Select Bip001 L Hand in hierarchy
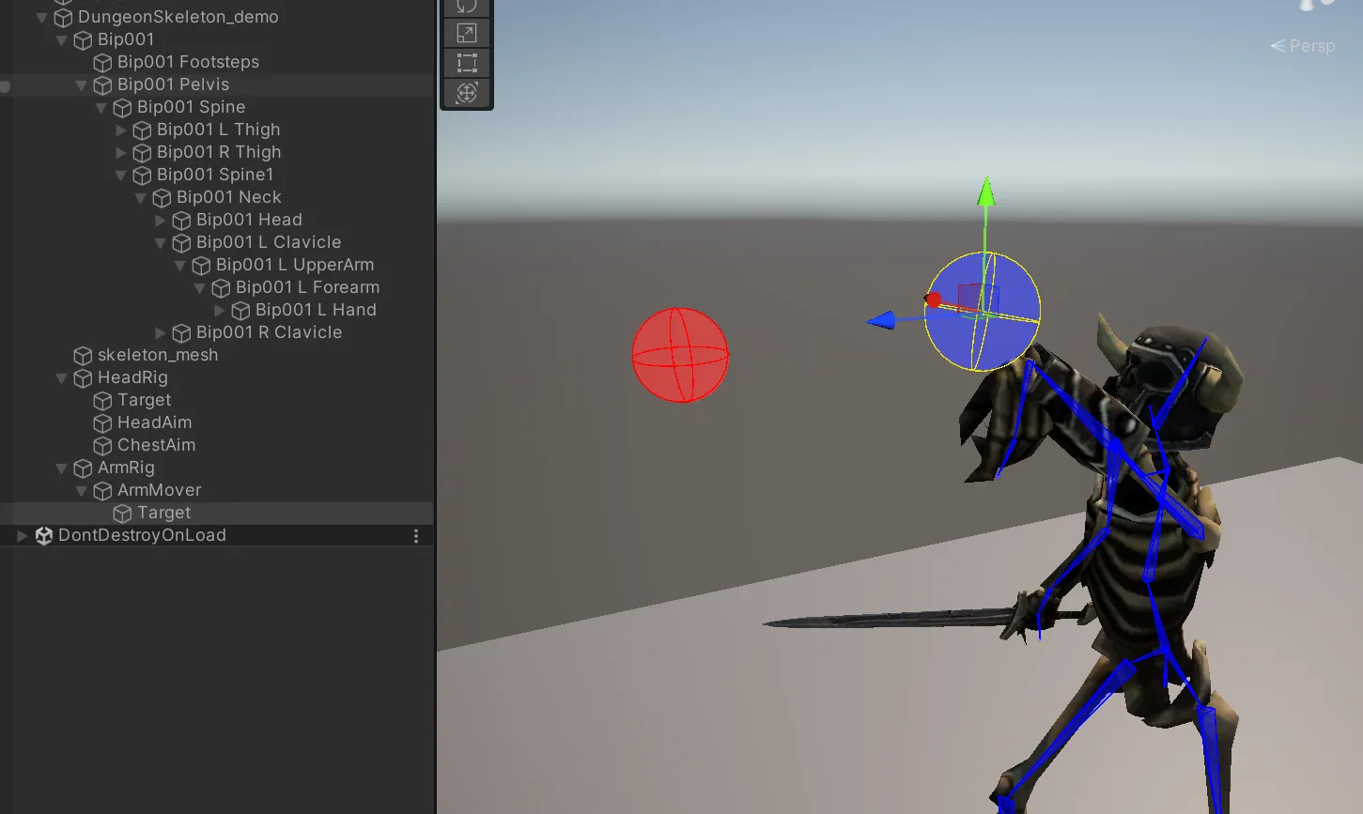Screen dimensions: 1363x814 [316, 310]
